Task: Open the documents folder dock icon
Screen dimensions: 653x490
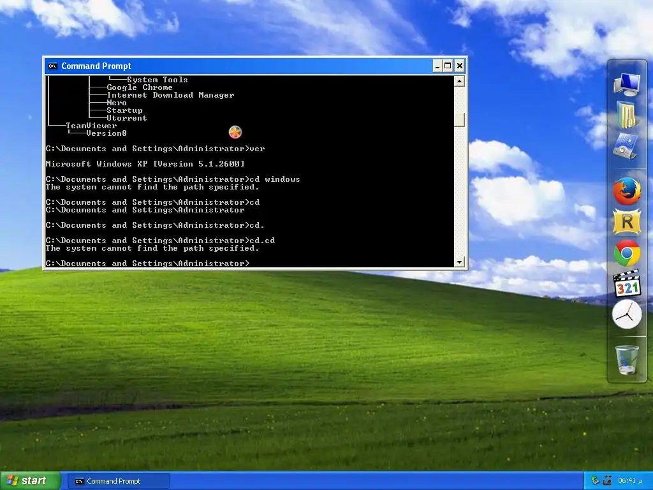Action: pyautogui.click(x=626, y=114)
